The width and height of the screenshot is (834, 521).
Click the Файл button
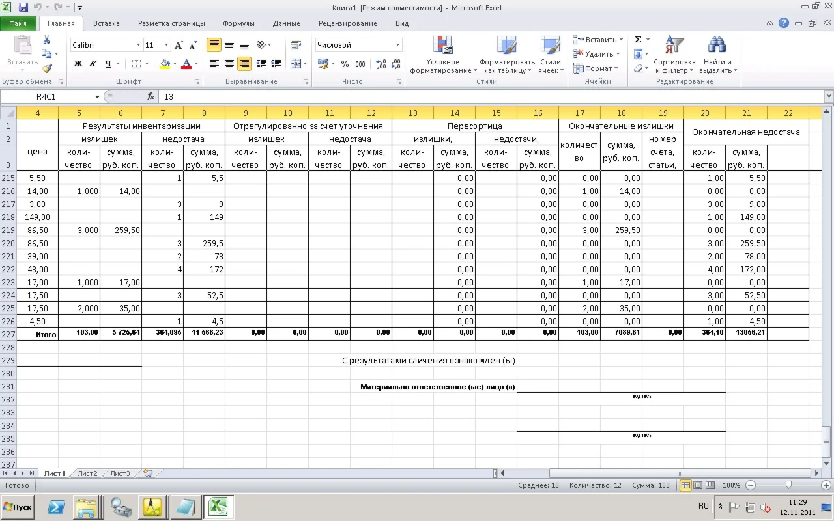click(x=18, y=23)
